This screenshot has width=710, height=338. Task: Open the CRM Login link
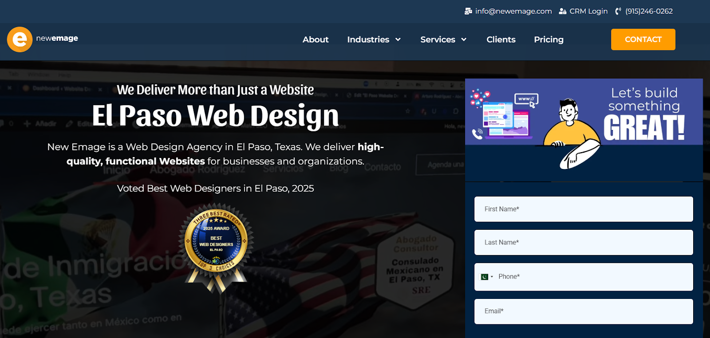[x=588, y=11]
